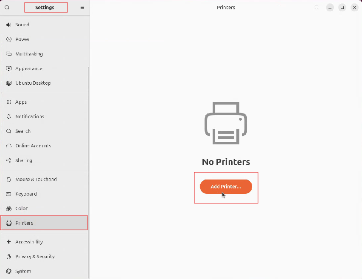Open Sound settings
Image resolution: width=362 pixels, height=279 pixels.
pyautogui.click(x=44, y=25)
